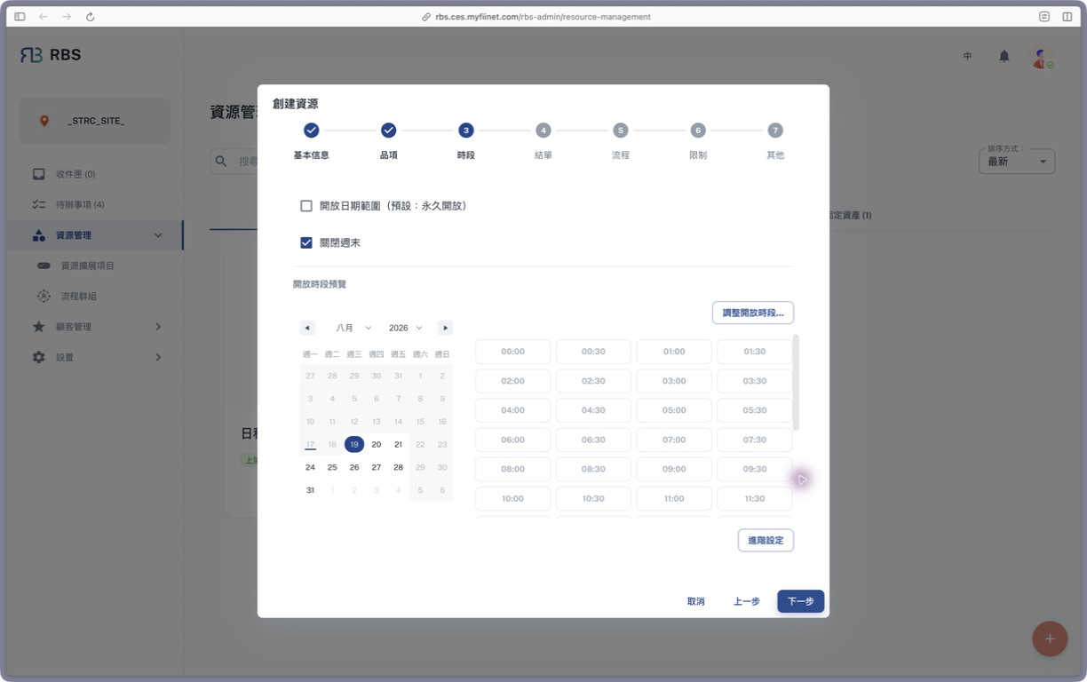Click 上一步 to go back
The width and height of the screenshot is (1087, 682).
click(x=746, y=601)
